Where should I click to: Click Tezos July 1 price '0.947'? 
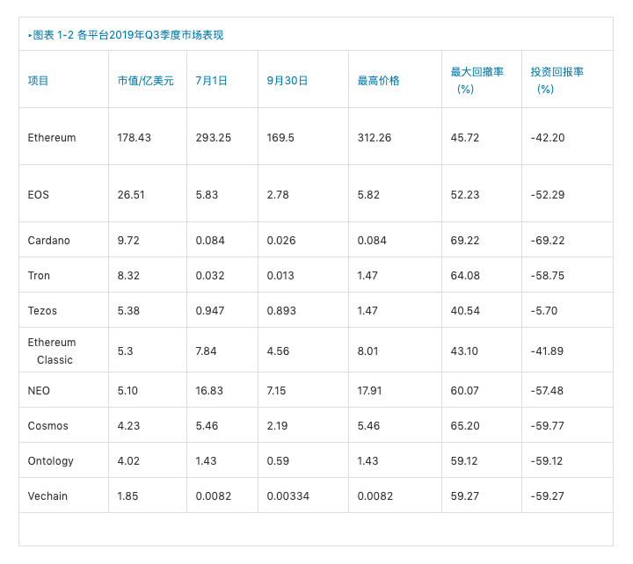210,311
